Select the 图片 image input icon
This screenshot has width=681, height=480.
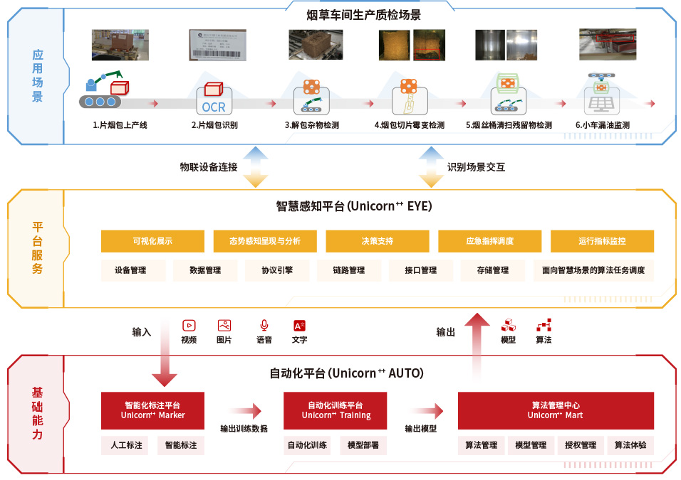pos(224,326)
